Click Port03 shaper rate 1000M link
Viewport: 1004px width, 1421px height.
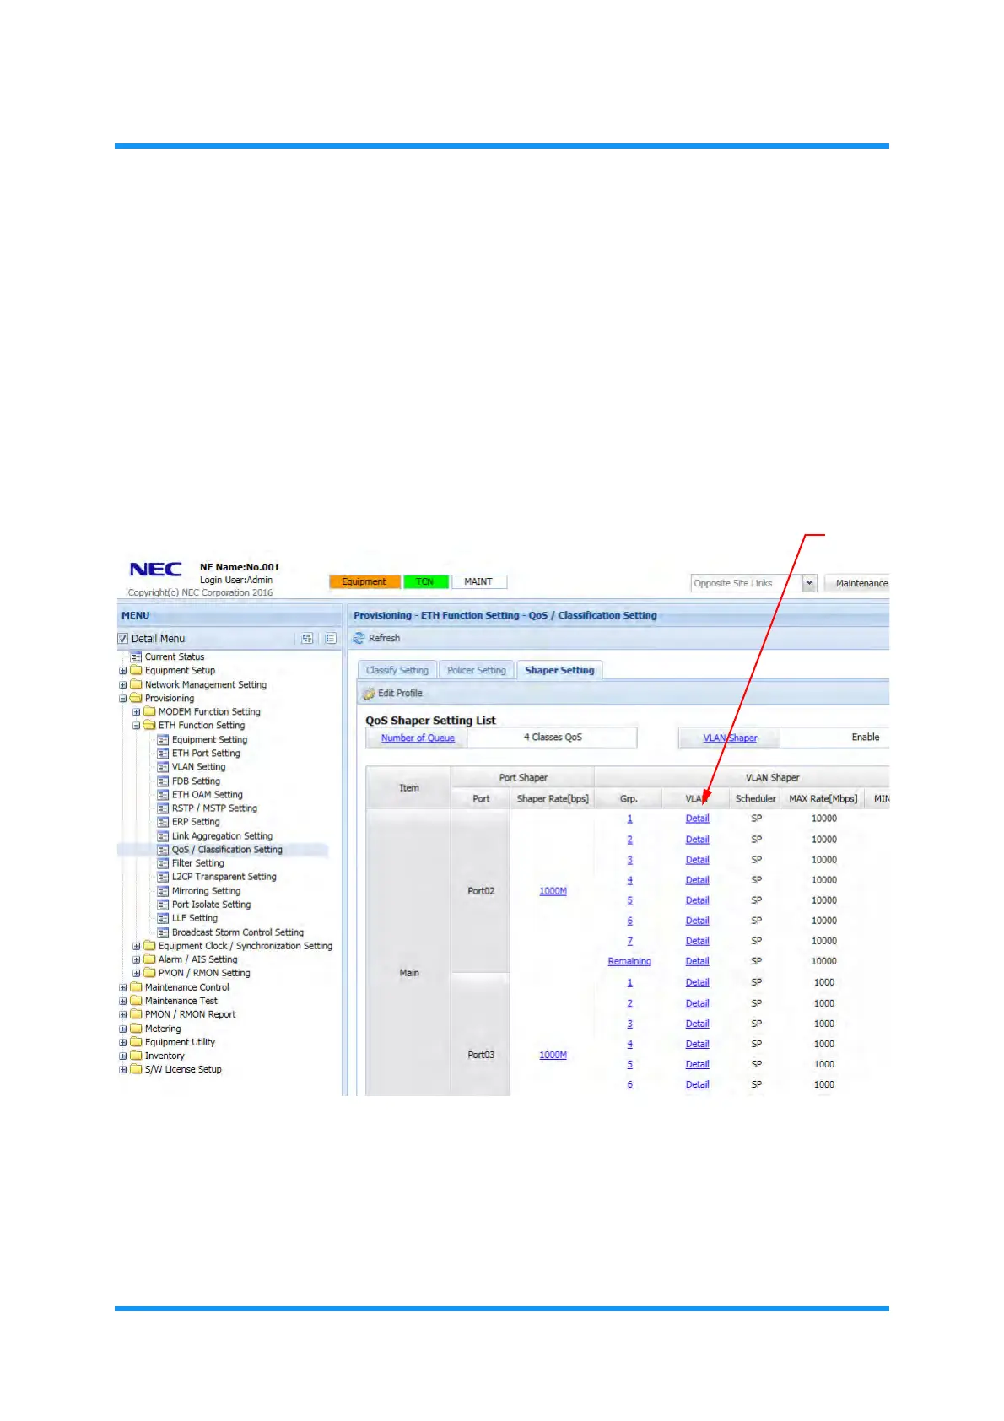(553, 1055)
